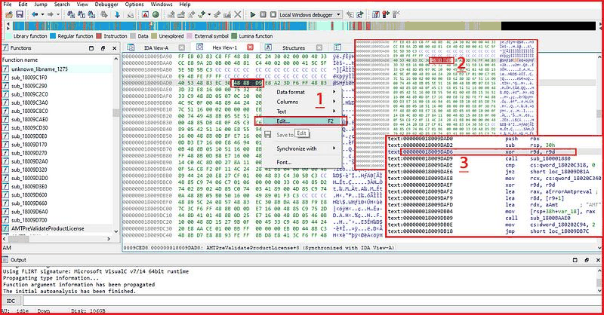Viewport: 604px width, 315px height.
Task: Close the Functions panel
Action: click(115, 48)
